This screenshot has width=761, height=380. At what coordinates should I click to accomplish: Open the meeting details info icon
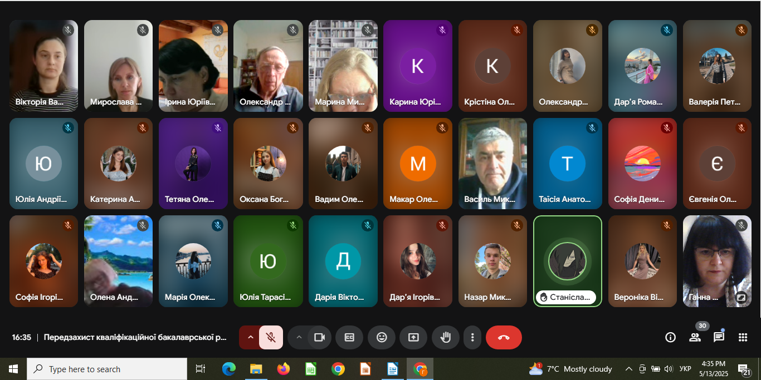pos(670,337)
